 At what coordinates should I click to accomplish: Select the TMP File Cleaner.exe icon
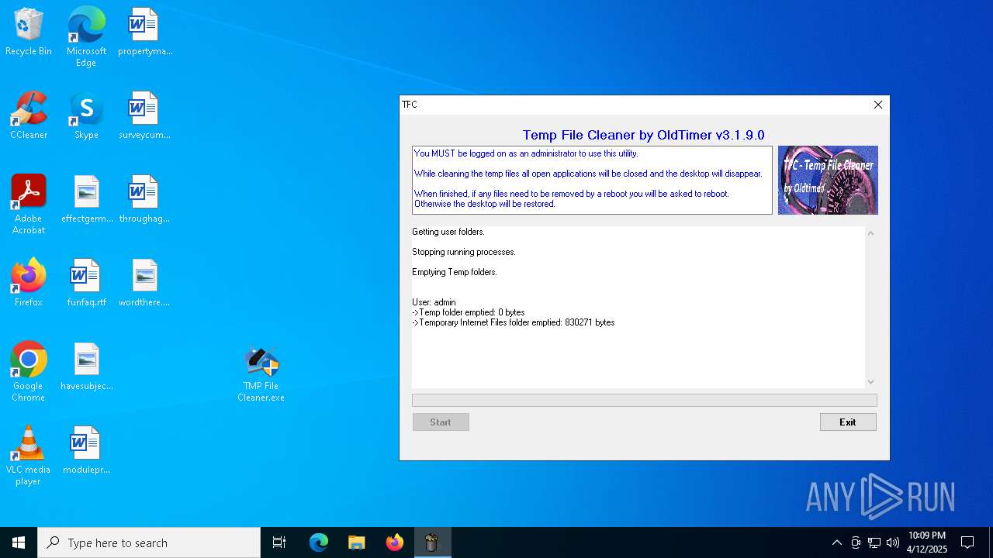(x=261, y=374)
